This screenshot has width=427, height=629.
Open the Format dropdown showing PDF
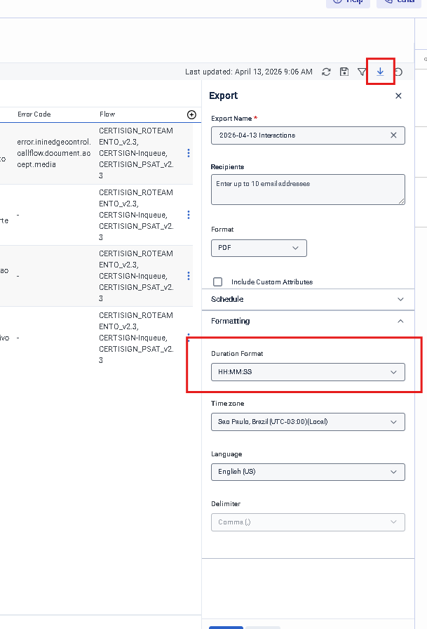pyautogui.click(x=259, y=248)
